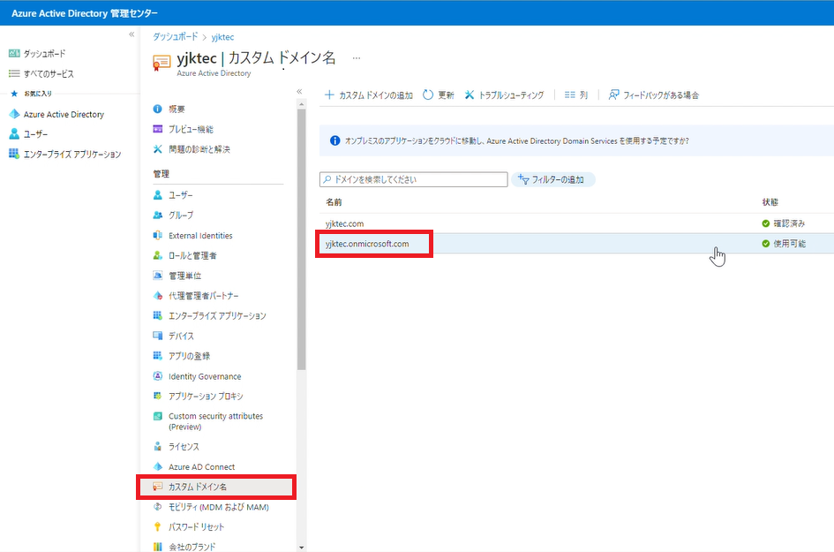The height and width of the screenshot is (552, 834).
Task: Click the Azure Active Directory diamond icon
Action: [14, 114]
